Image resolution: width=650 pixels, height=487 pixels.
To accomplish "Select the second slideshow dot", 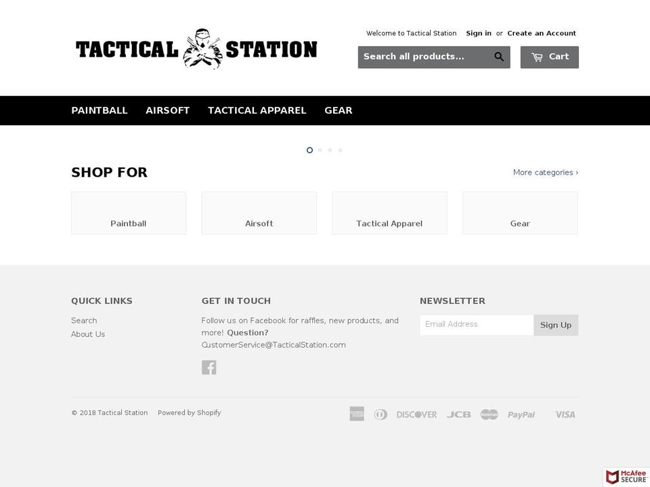I will click(320, 150).
